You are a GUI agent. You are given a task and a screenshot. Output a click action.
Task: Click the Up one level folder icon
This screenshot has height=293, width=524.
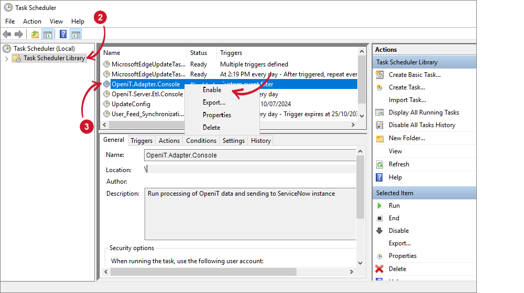tap(35, 34)
